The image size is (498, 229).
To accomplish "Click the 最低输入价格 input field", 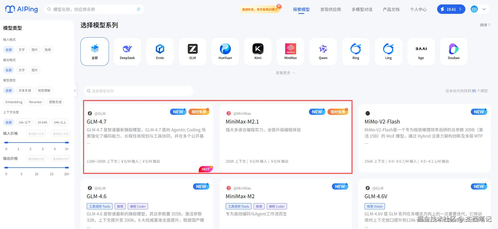I will pyautogui.click(x=36, y=133).
